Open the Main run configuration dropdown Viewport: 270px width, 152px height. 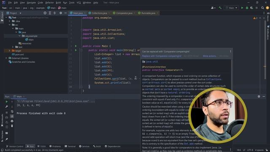(x=232, y=8)
